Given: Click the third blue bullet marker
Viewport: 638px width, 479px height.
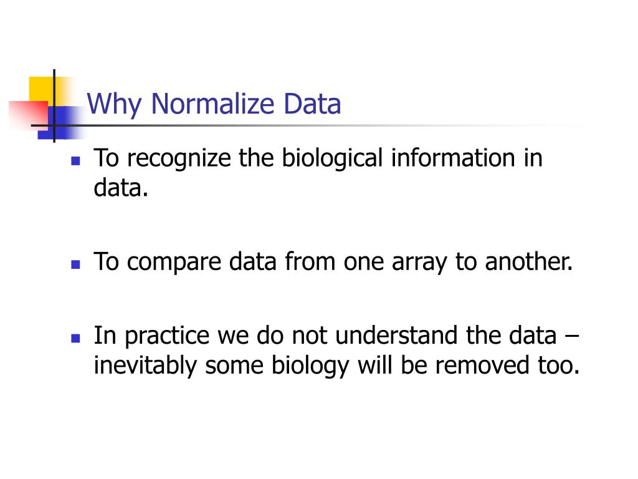Looking at the screenshot, I should pyautogui.click(x=75, y=339).
